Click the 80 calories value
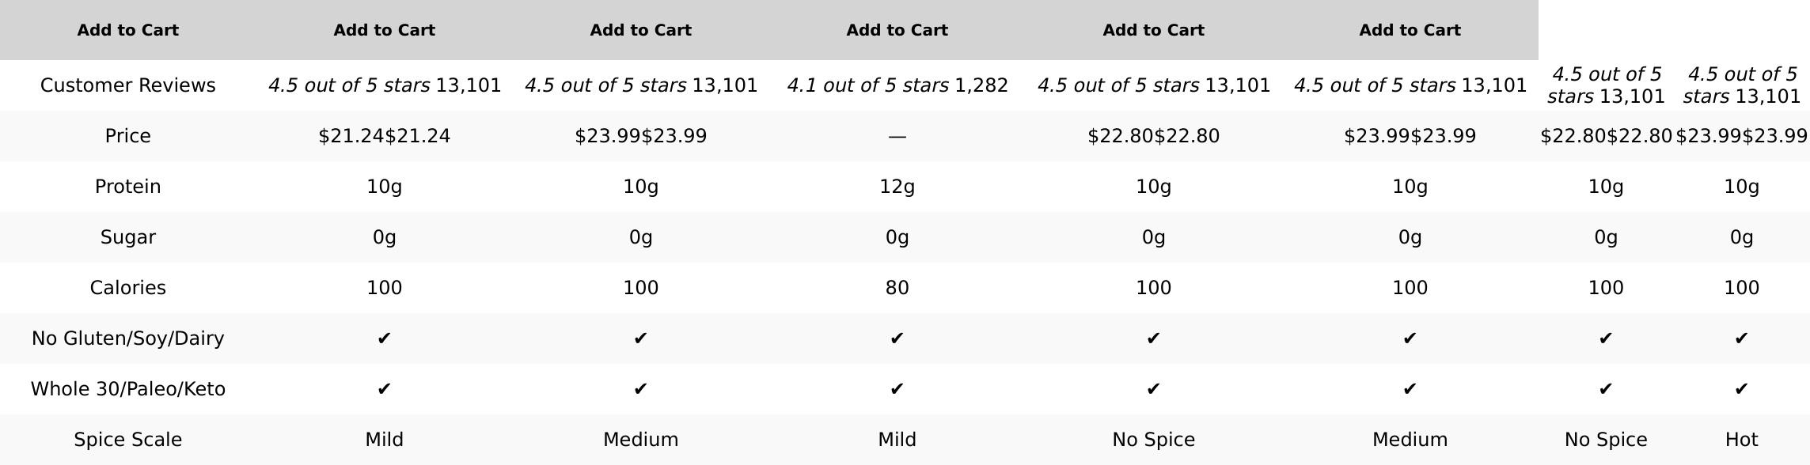This screenshot has width=1810, height=465. 897,288
